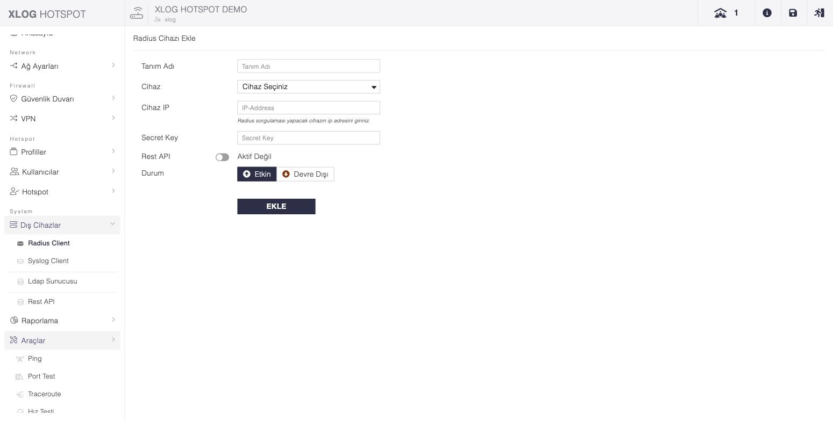Expand Raporlama menu chevron
The width and height of the screenshot is (833, 421).
(x=113, y=320)
